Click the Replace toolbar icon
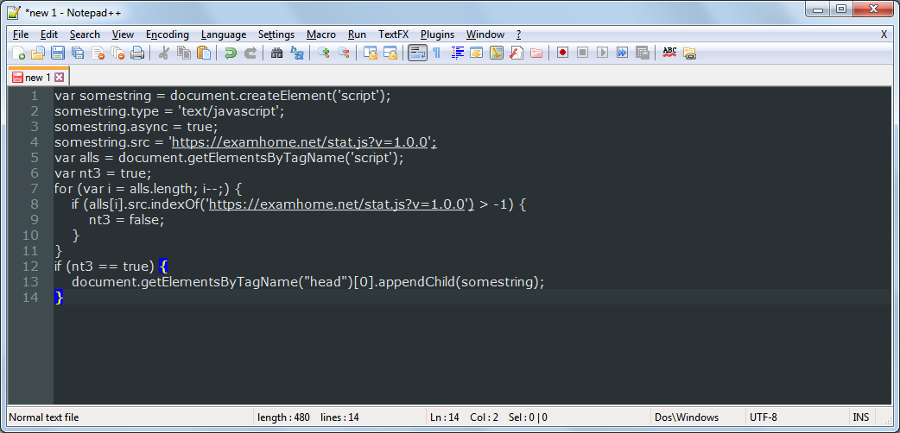900x433 pixels. (297, 53)
